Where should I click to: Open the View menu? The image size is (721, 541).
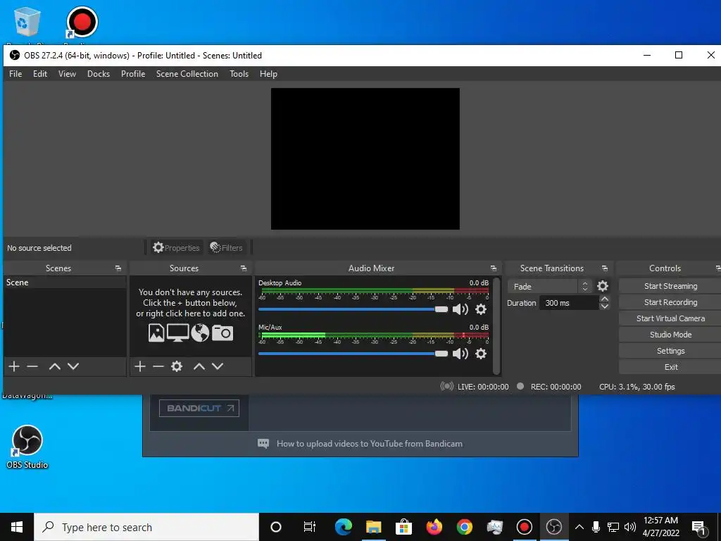point(67,73)
